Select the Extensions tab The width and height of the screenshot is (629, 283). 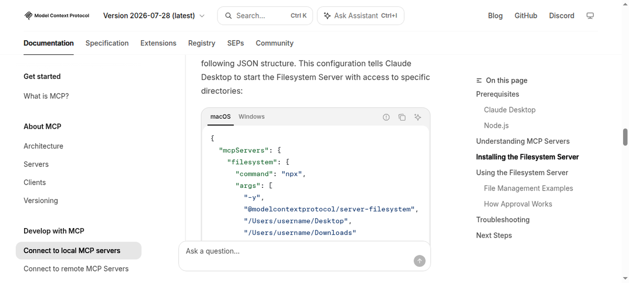pos(158,43)
